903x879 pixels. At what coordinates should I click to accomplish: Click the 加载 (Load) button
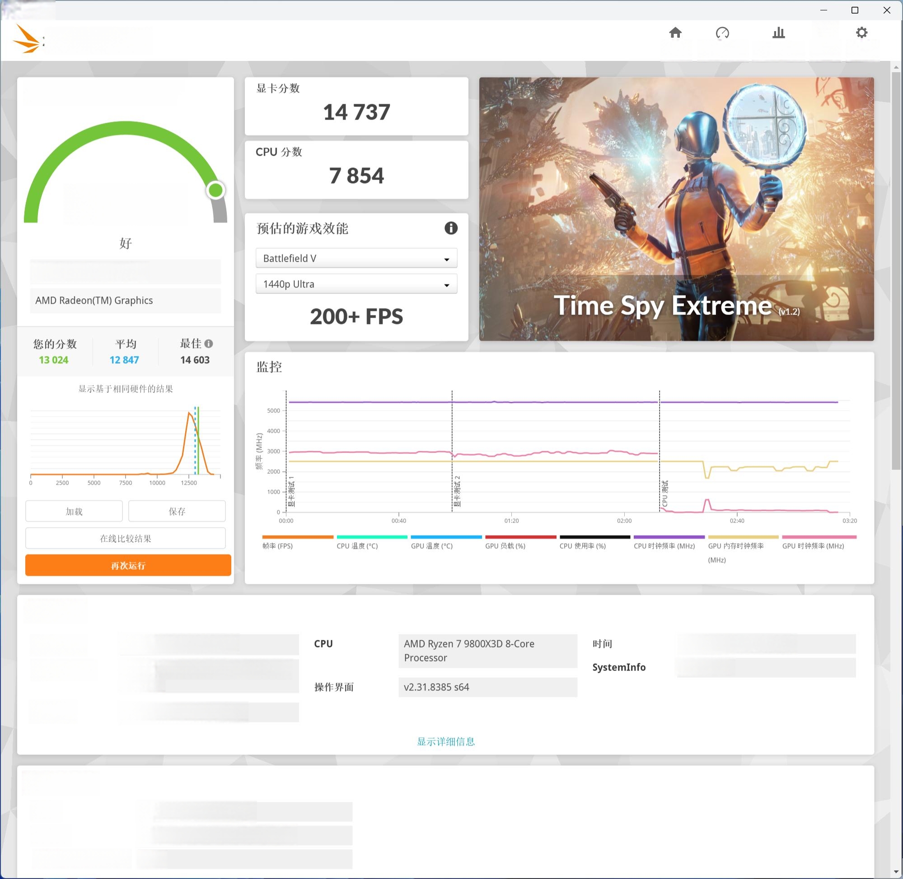click(74, 512)
